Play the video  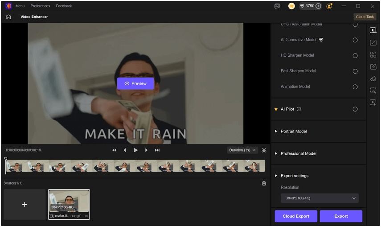click(x=135, y=150)
